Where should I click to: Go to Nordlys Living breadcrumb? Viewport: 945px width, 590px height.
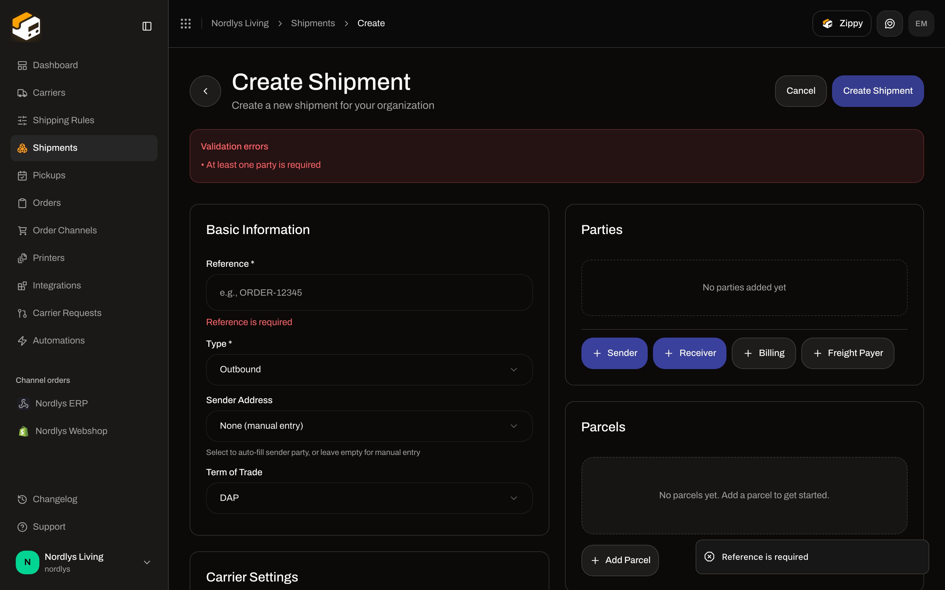coord(240,23)
